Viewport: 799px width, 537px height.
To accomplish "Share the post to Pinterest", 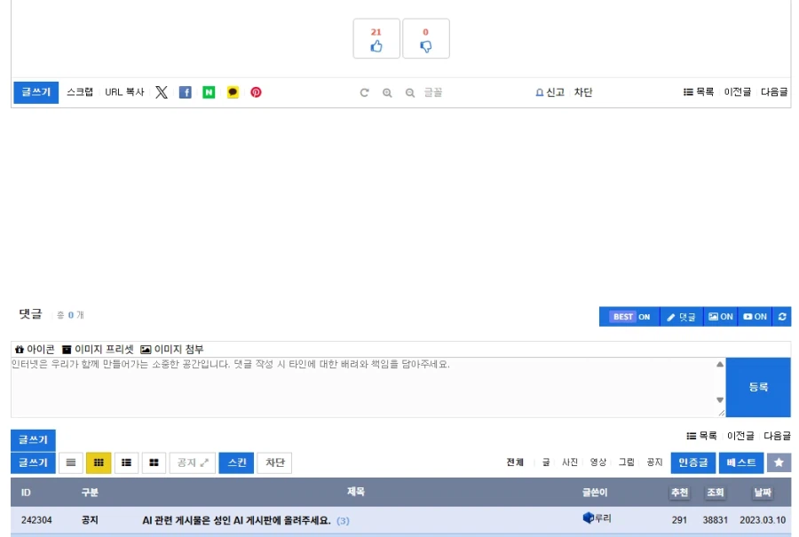I will (256, 92).
